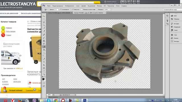The height and width of the screenshot is (102, 182).
Task: Open the Окно menu
Action: click(117, 6)
